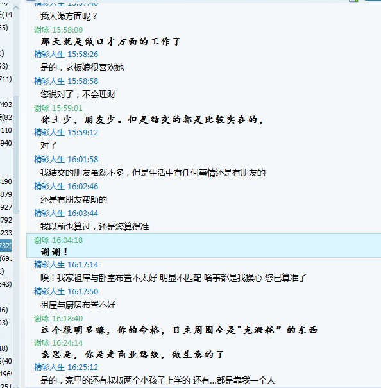Click sender header 谢咏 15:58:00
The width and height of the screenshot is (381, 388).
click(58, 30)
